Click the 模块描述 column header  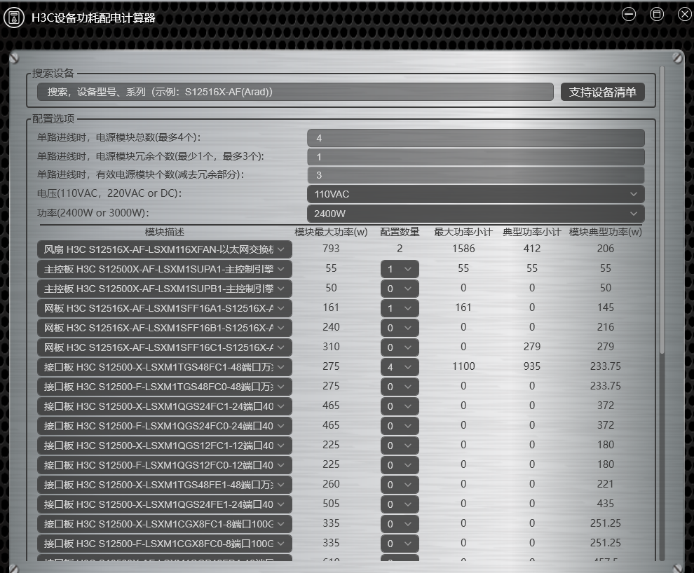click(164, 232)
